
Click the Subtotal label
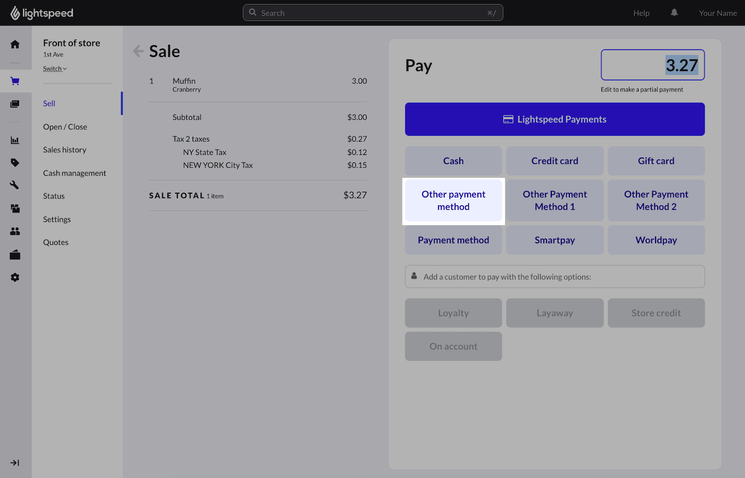[187, 117]
